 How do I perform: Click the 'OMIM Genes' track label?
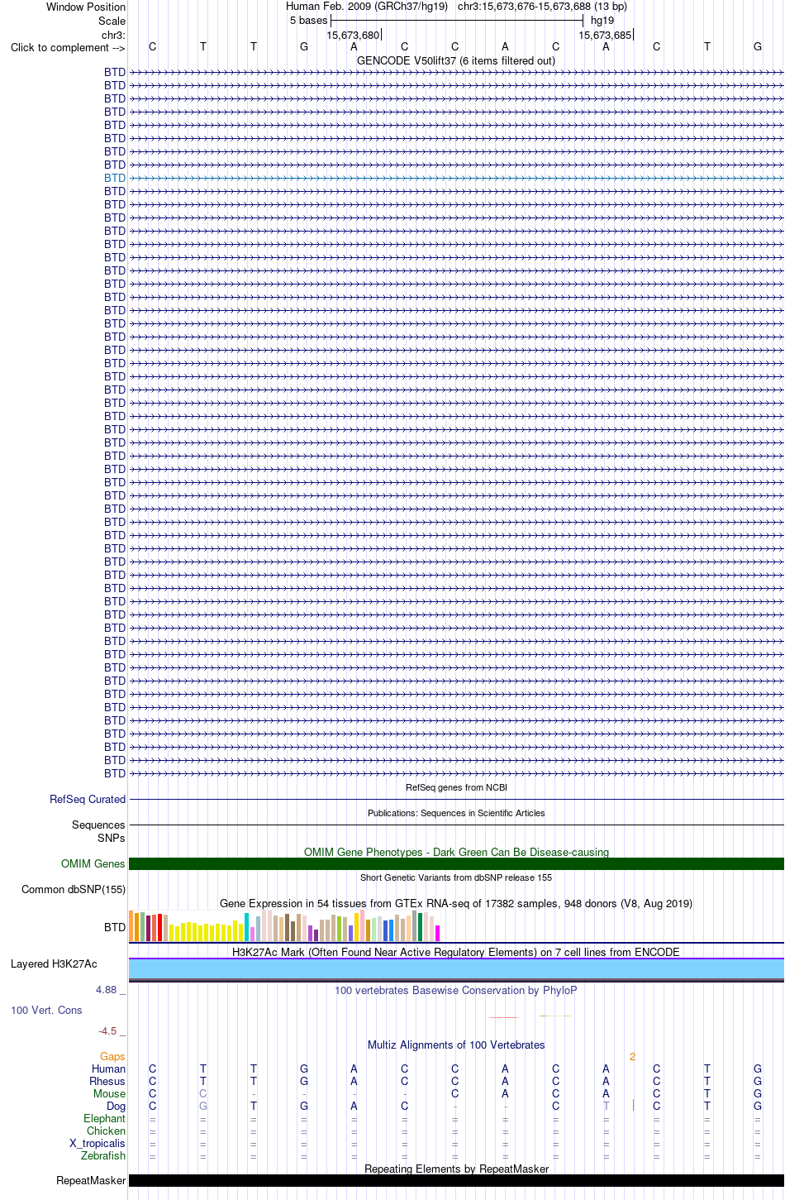point(93,863)
